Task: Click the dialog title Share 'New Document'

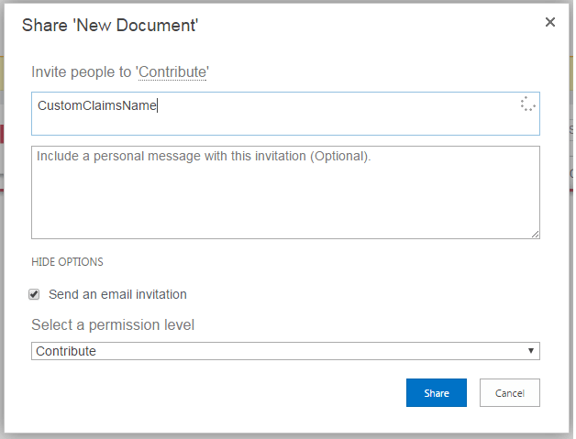Action: tap(110, 25)
